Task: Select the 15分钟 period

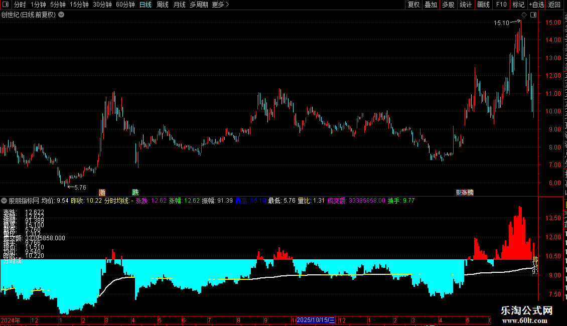Action: 79,5
